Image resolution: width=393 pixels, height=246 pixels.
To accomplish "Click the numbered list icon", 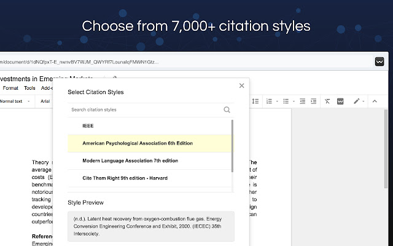I will pyautogui.click(x=269, y=101).
